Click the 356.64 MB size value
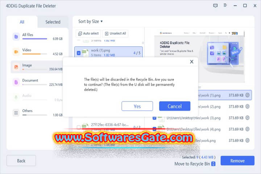Viewport: 261px width, 174px height. 56,69
